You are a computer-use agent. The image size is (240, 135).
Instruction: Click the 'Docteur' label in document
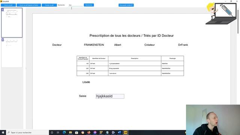[x=57, y=45]
